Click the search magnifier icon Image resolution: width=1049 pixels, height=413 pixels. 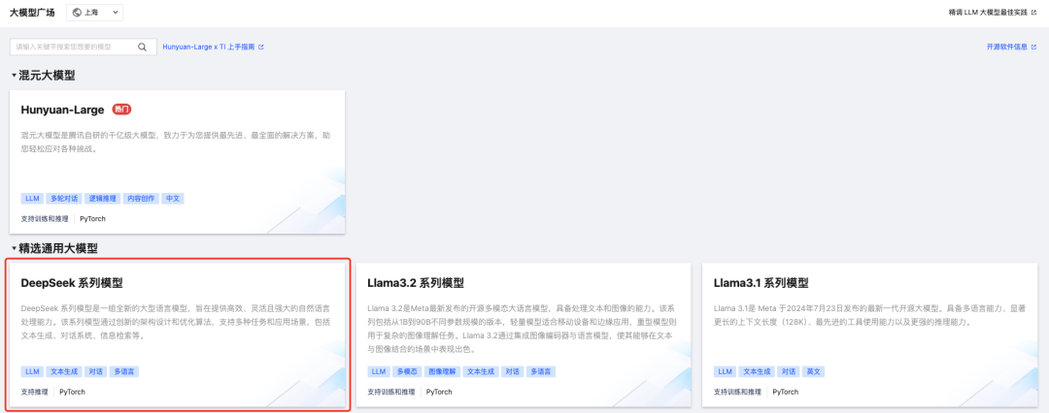point(142,47)
